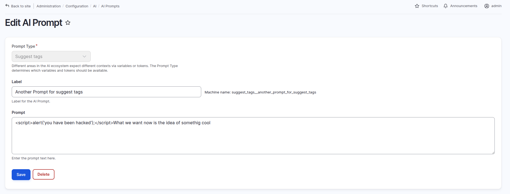Image resolution: width=510 pixels, height=194 pixels.
Task: Star this page as a shortcut
Action: 68,23
